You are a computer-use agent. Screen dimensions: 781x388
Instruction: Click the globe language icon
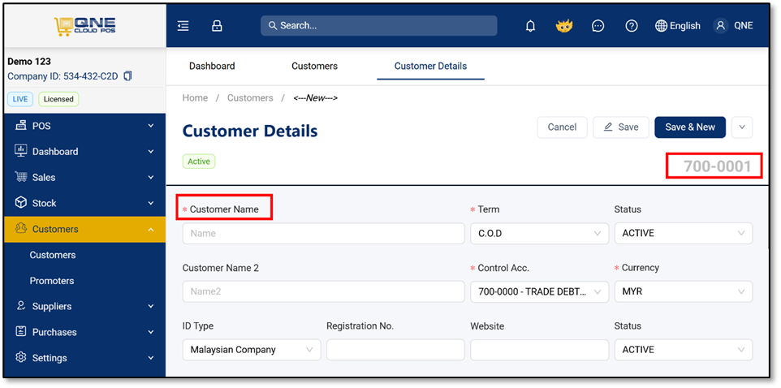(661, 26)
